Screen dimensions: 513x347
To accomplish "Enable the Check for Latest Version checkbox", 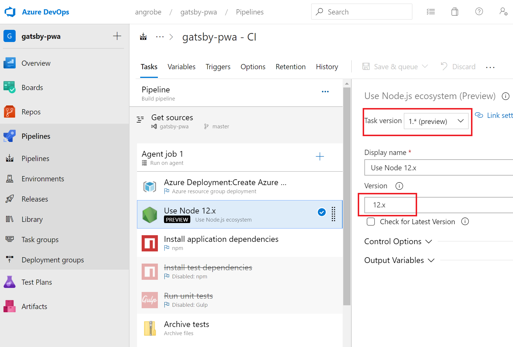I will tap(371, 222).
